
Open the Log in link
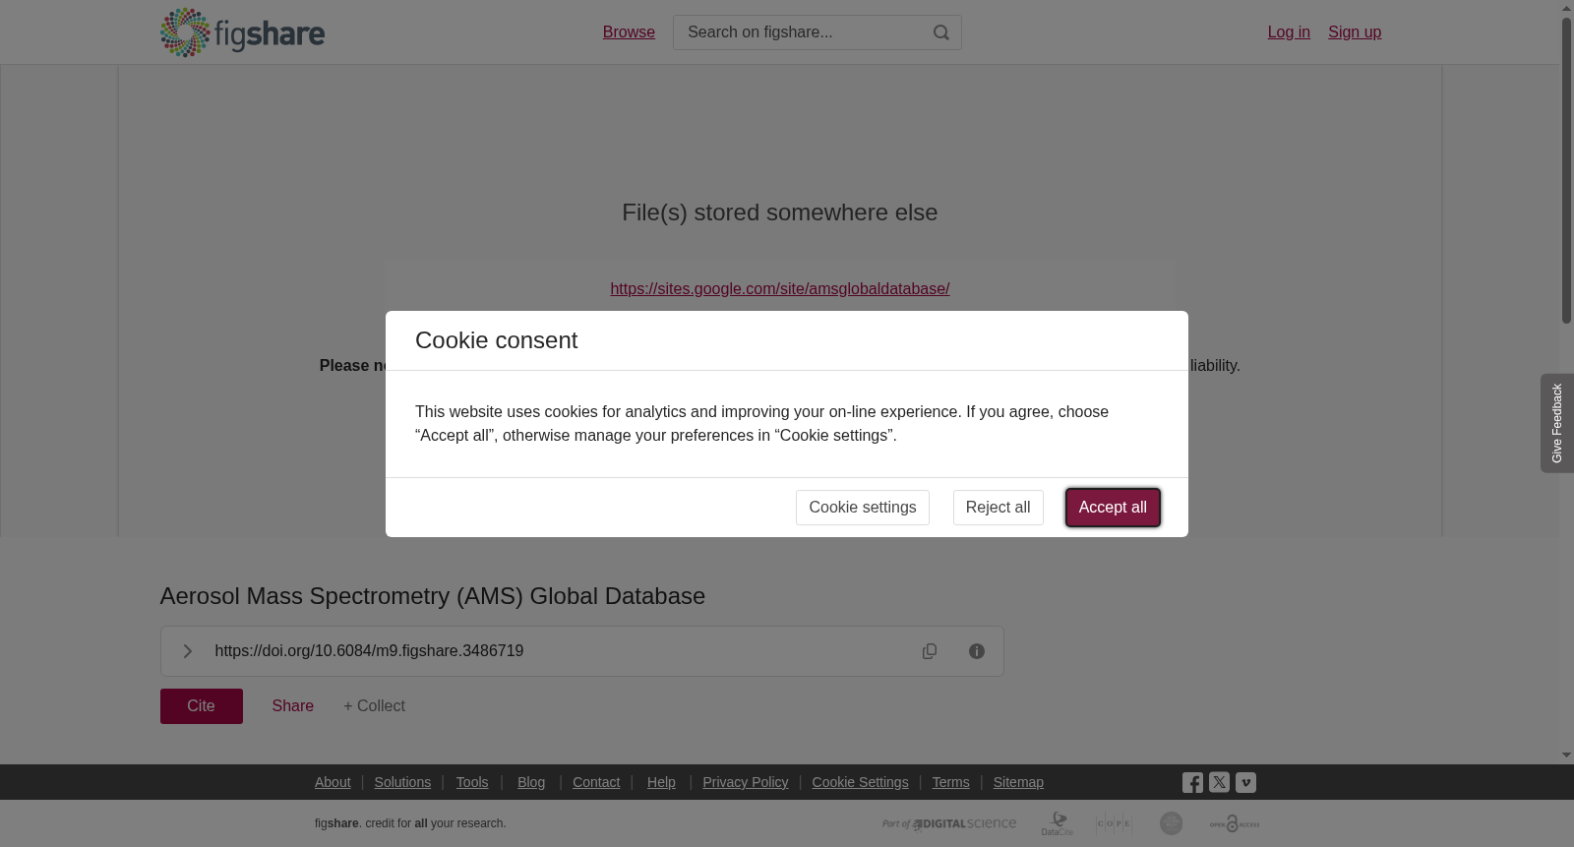1289,32
